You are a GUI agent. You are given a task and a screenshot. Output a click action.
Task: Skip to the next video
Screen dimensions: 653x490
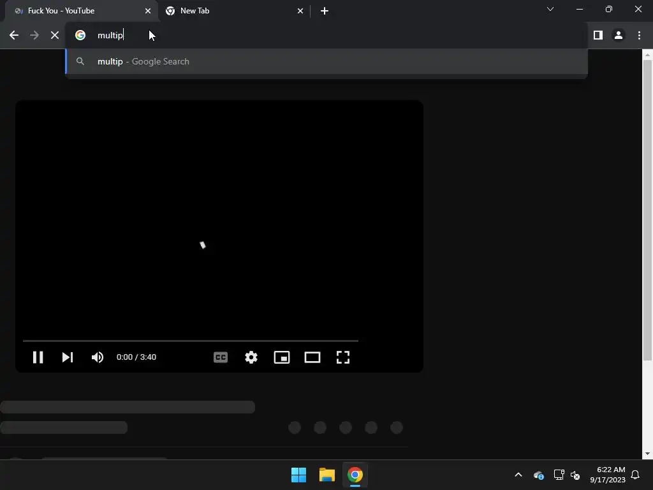click(68, 357)
